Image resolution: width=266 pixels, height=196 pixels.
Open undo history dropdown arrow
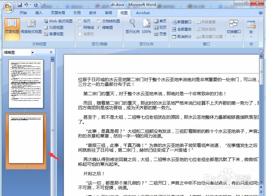tap(31, 5)
